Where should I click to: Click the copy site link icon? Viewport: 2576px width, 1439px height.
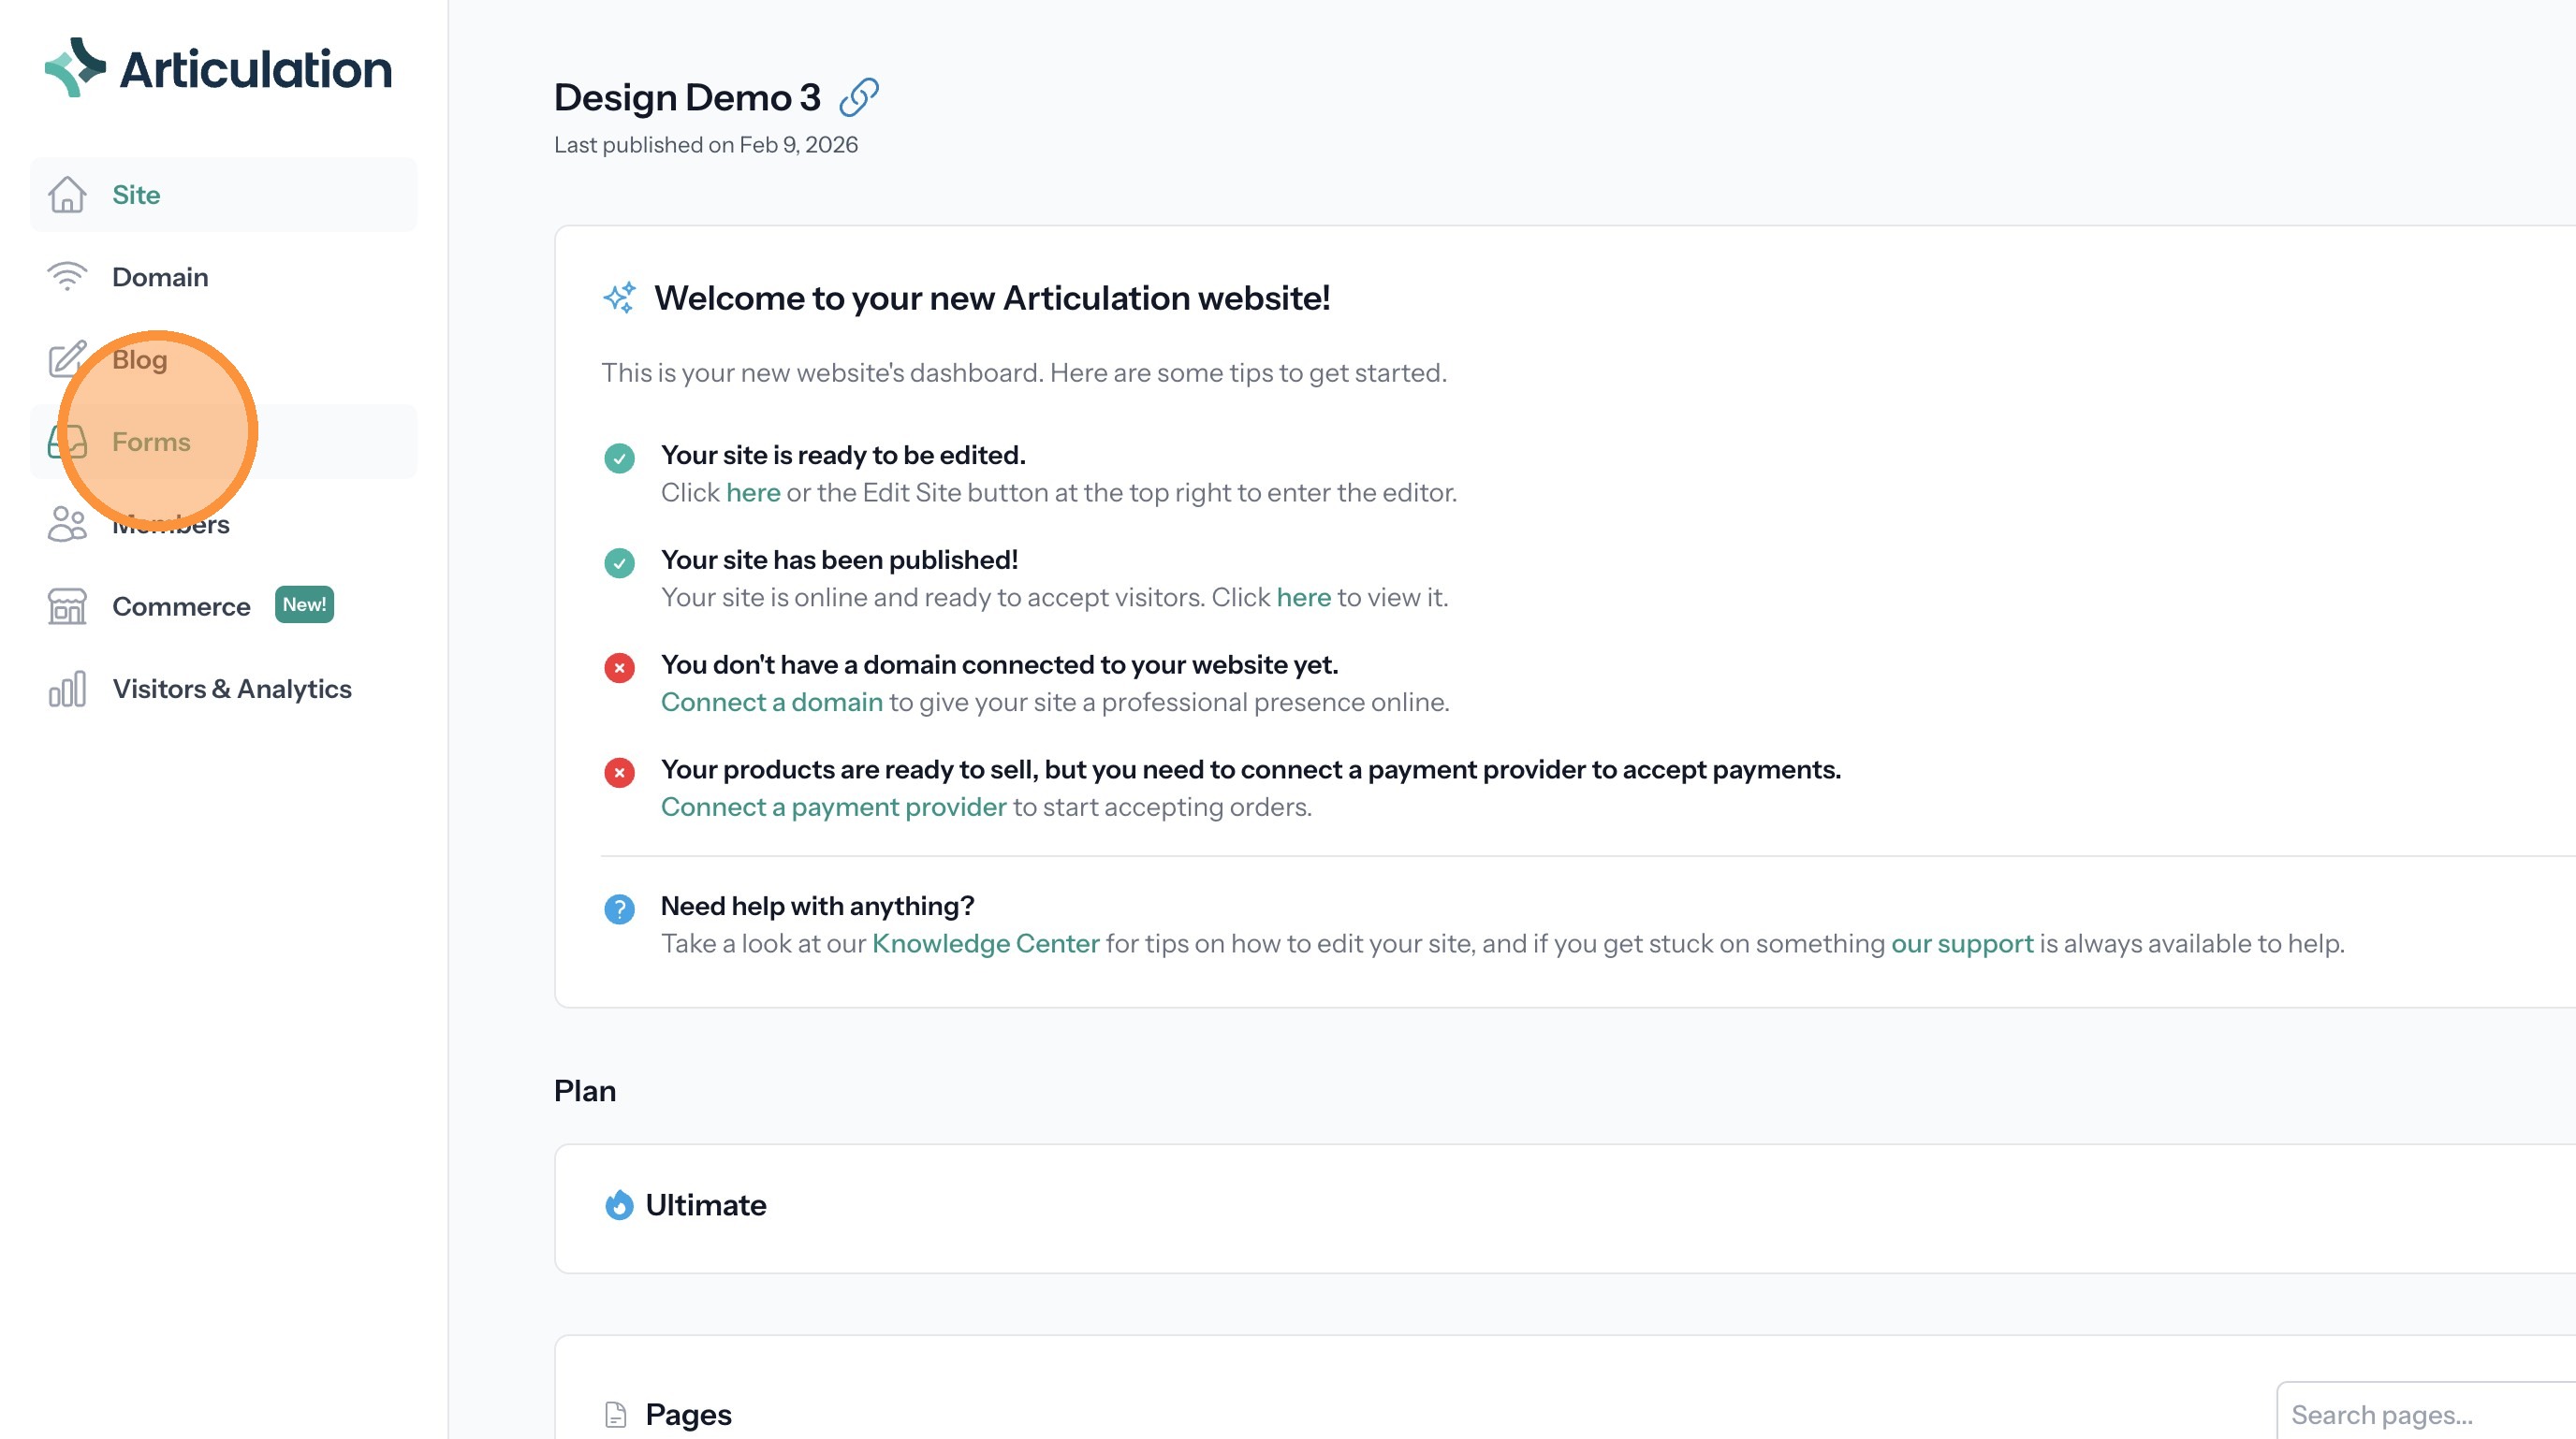[x=858, y=98]
